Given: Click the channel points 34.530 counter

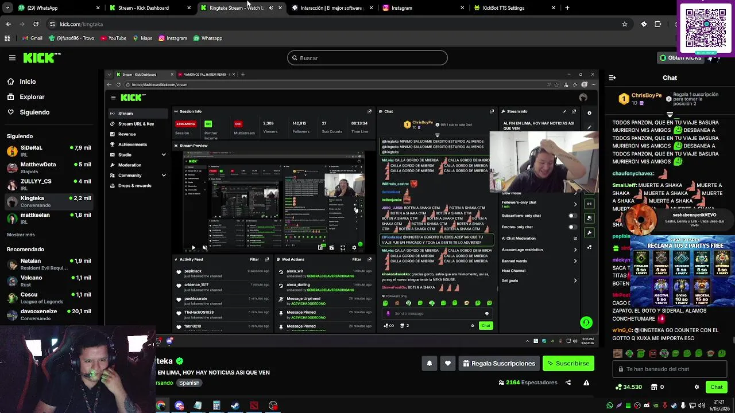Looking at the screenshot, I should tap(628, 387).
